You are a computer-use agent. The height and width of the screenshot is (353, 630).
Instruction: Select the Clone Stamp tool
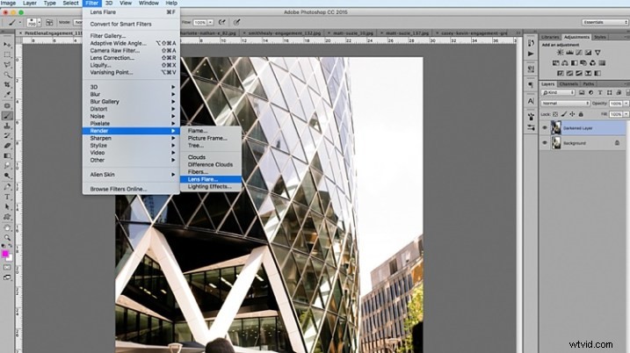click(x=7, y=126)
